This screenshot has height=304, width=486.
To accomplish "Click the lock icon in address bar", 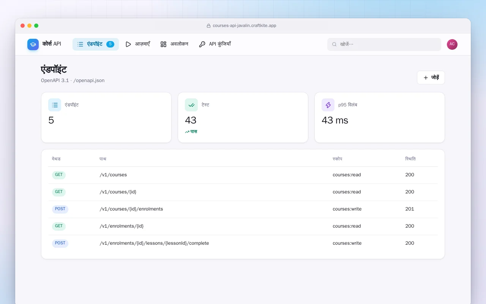I will (x=208, y=26).
